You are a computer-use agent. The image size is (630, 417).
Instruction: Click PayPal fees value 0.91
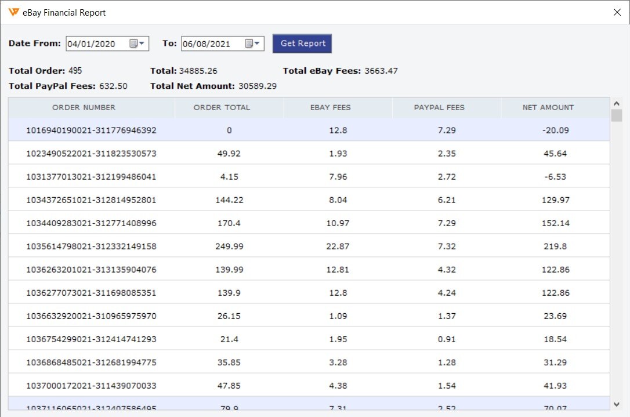tap(447, 339)
